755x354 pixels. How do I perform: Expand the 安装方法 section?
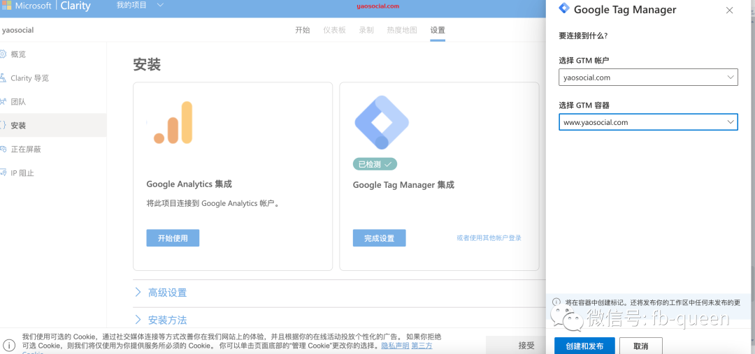(x=167, y=320)
